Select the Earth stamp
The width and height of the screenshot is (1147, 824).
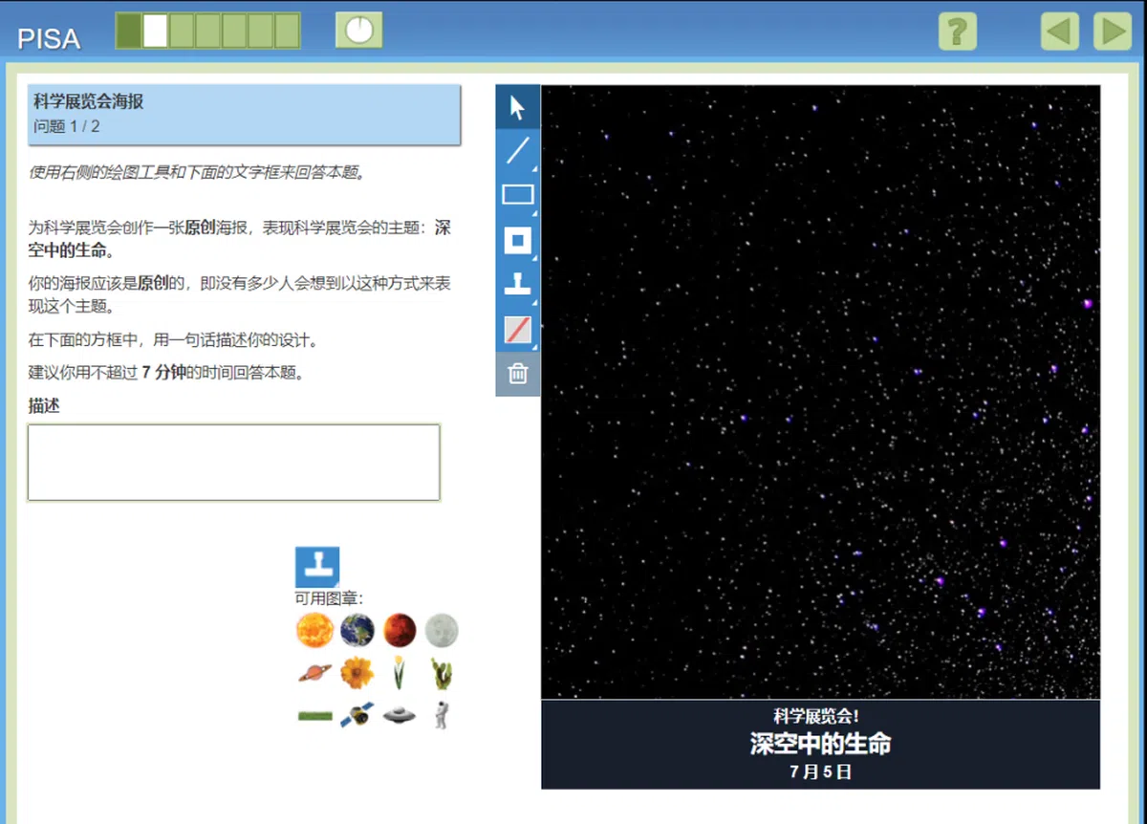(x=357, y=630)
